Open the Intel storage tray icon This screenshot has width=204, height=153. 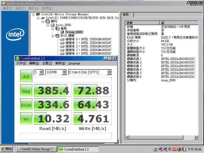(184, 149)
